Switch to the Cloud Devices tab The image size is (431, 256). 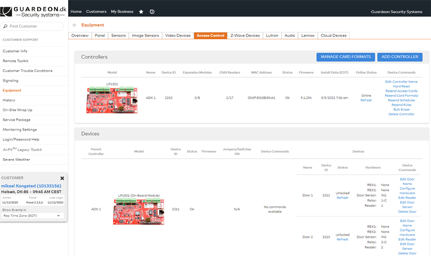(334, 35)
